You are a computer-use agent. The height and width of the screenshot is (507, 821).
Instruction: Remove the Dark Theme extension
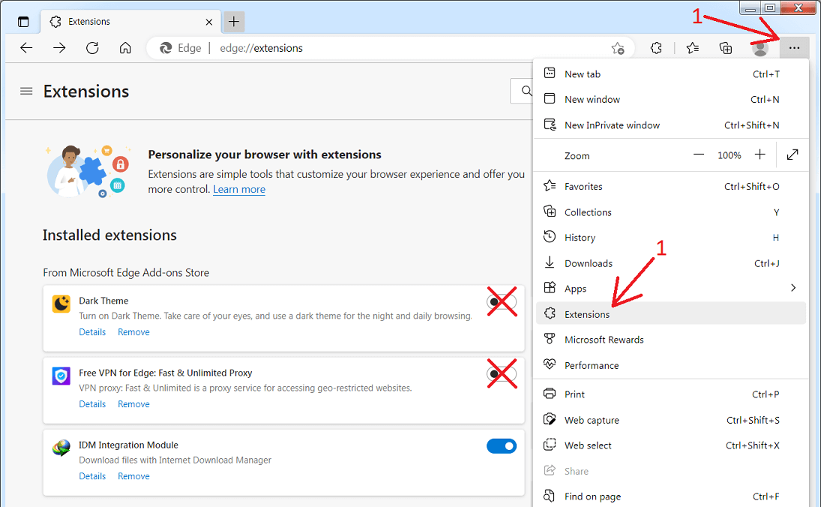click(x=133, y=331)
